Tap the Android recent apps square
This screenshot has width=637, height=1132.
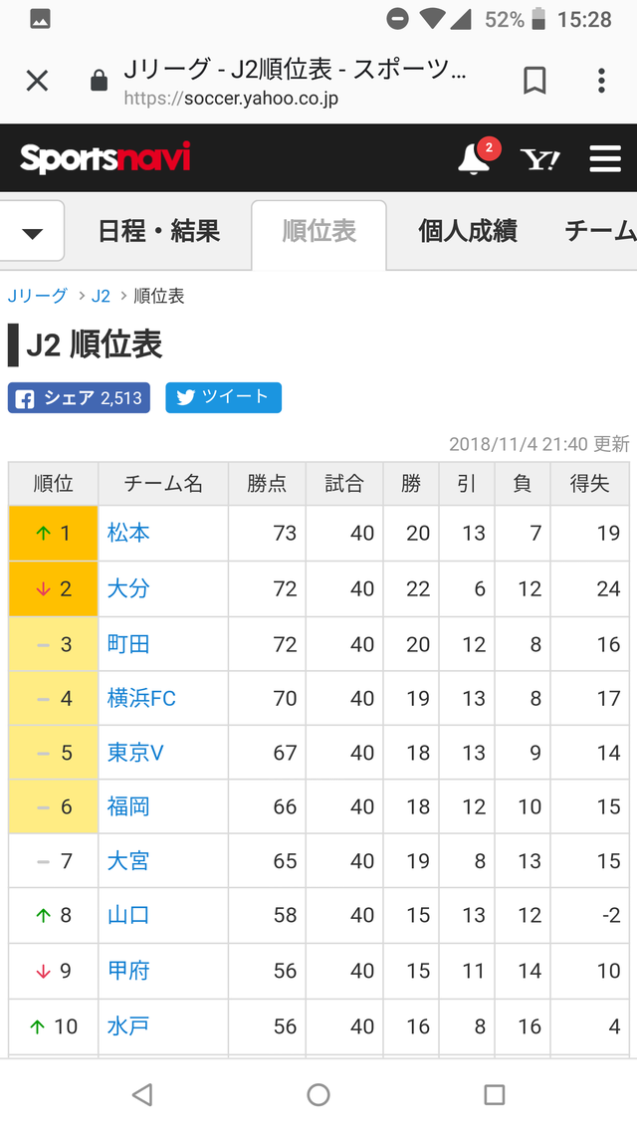(x=494, y=1094)
